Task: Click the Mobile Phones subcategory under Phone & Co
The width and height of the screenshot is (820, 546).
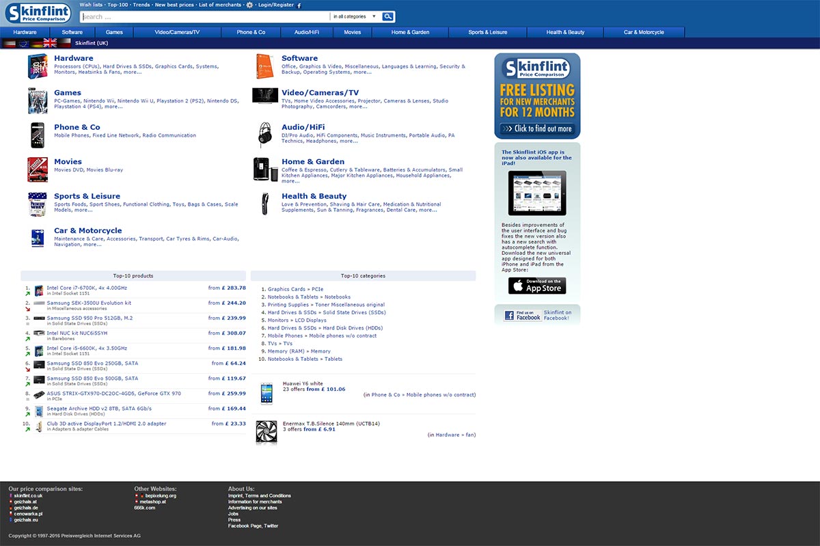Action: point(72,135)
